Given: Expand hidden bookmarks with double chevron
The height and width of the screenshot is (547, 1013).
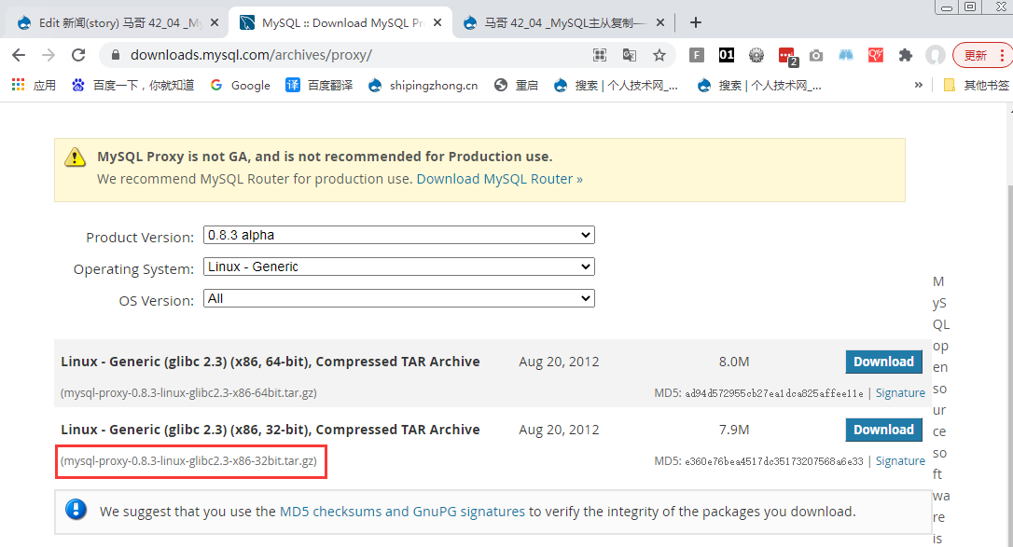Looking at the screenshot, I should [x=918, y=85].
